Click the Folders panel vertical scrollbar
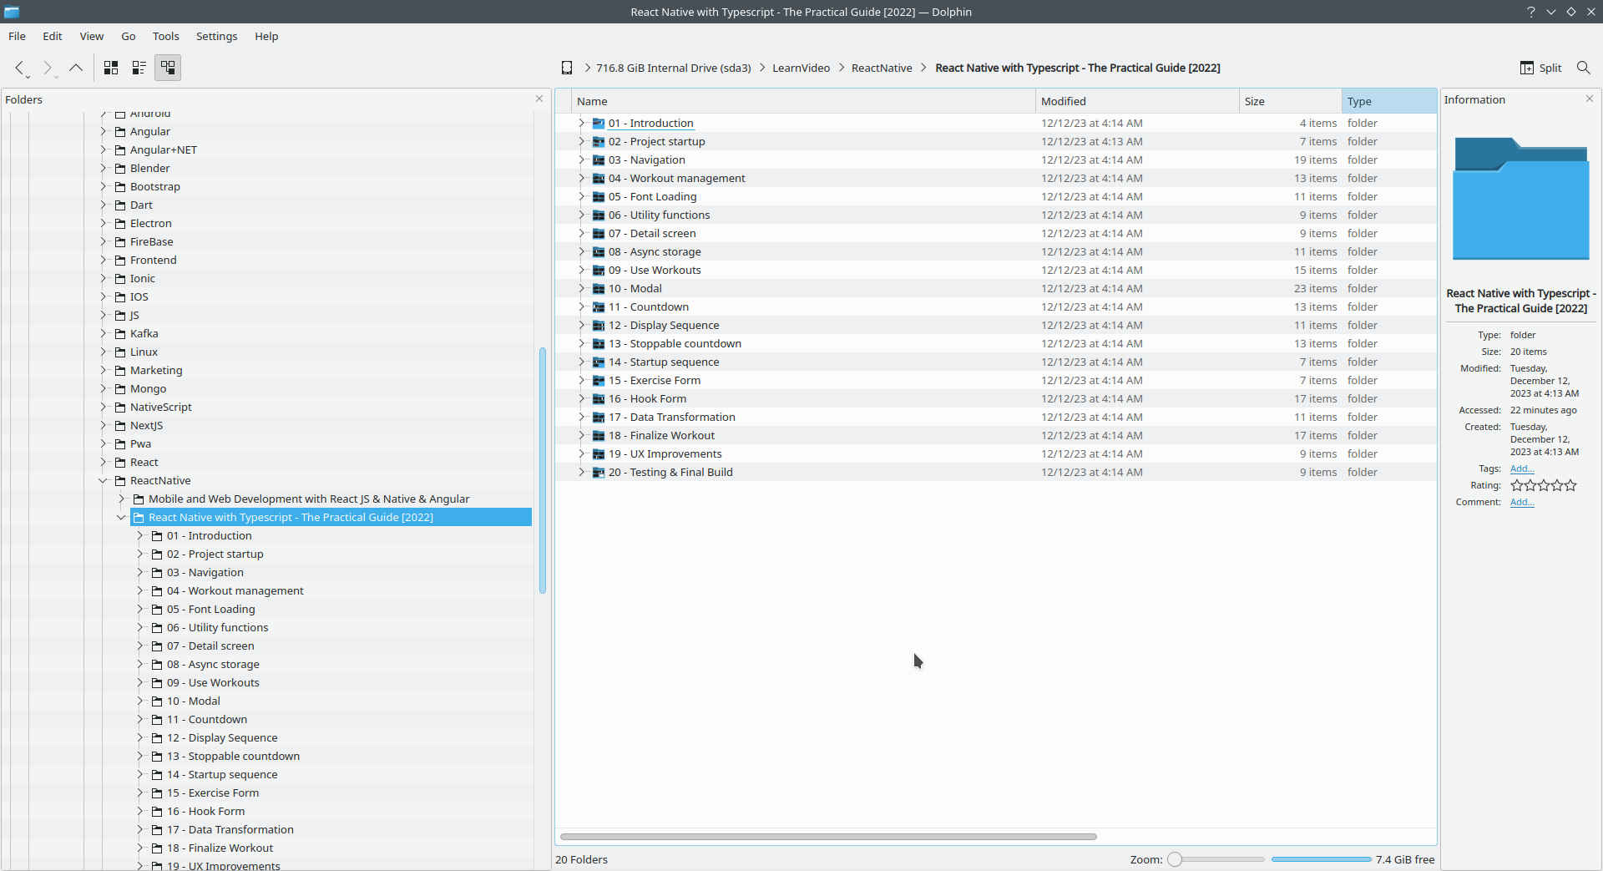 point(543,470)
